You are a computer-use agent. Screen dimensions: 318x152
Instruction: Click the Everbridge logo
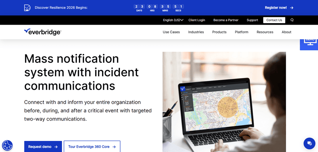click(43, 32)
